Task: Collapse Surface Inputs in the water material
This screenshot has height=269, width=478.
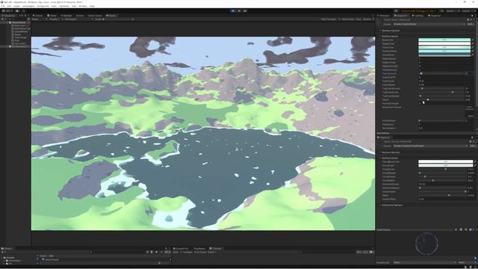Action: (x=390, y=36)
